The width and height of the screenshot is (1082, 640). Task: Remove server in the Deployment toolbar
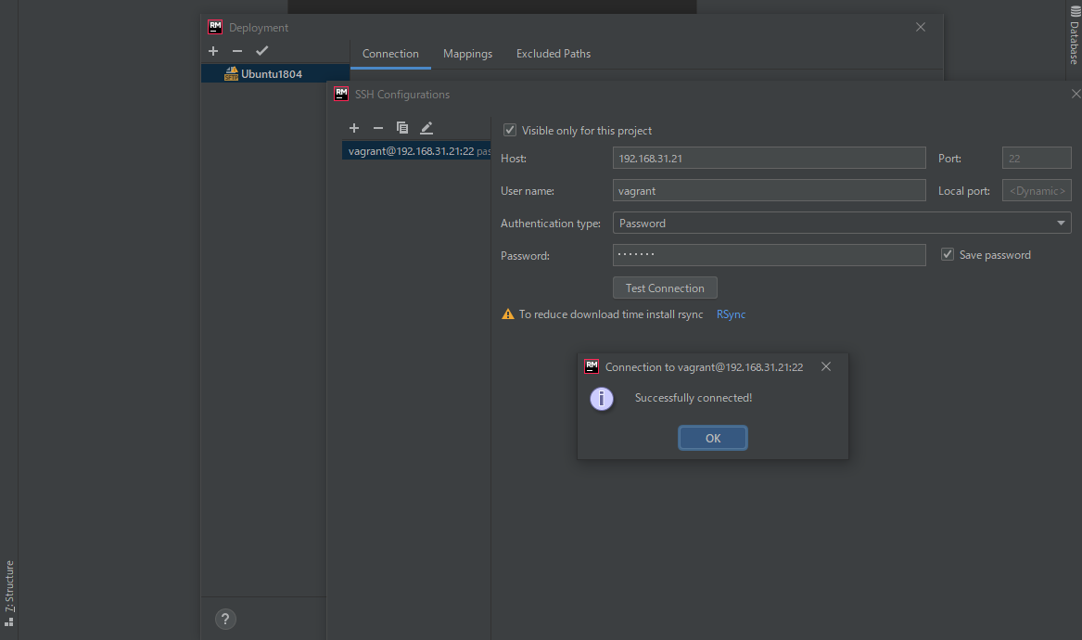click(x=237, y=51)
